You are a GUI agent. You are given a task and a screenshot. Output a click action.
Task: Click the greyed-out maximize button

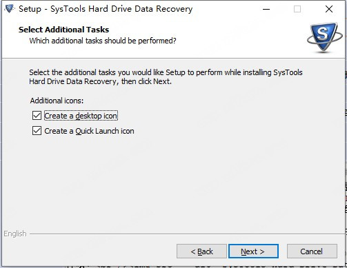(297, 9)
